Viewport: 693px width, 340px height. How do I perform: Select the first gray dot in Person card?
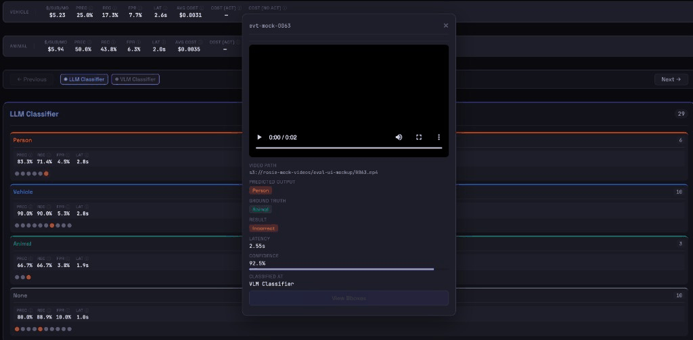17,174
